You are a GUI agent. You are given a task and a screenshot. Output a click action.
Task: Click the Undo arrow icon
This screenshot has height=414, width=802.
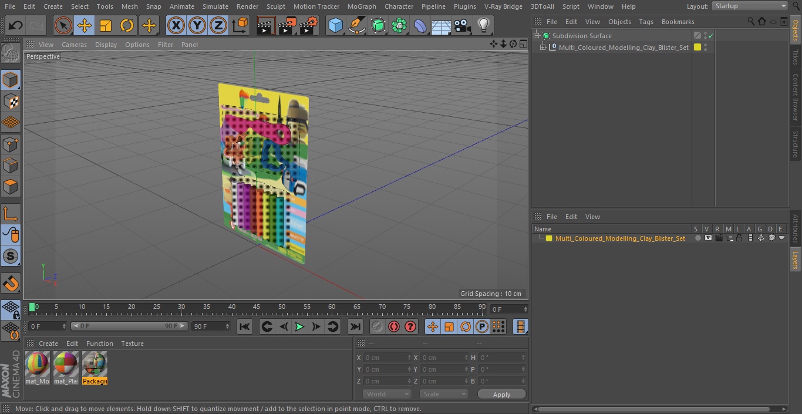16,25
